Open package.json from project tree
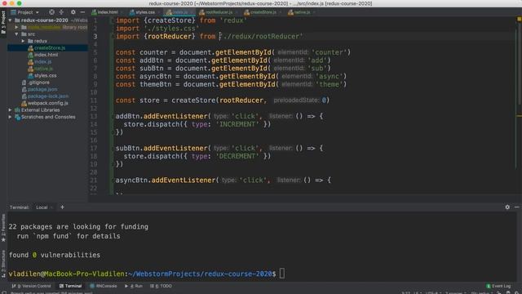The image size is (522, 294). point(42,89)
